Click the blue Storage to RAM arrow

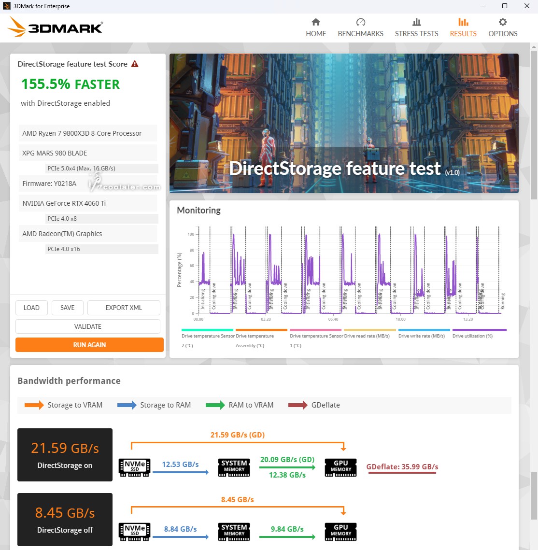(x=127, y=405)
